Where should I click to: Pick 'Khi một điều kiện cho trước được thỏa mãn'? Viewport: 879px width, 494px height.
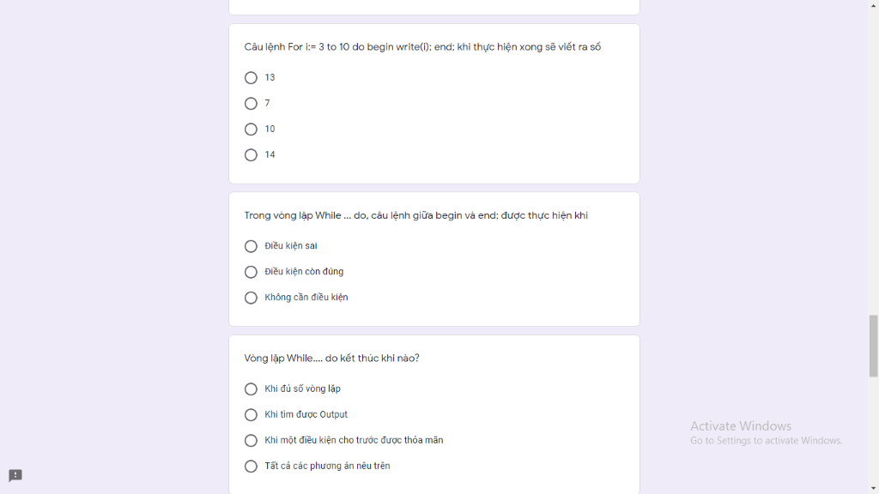coord(251,441)
